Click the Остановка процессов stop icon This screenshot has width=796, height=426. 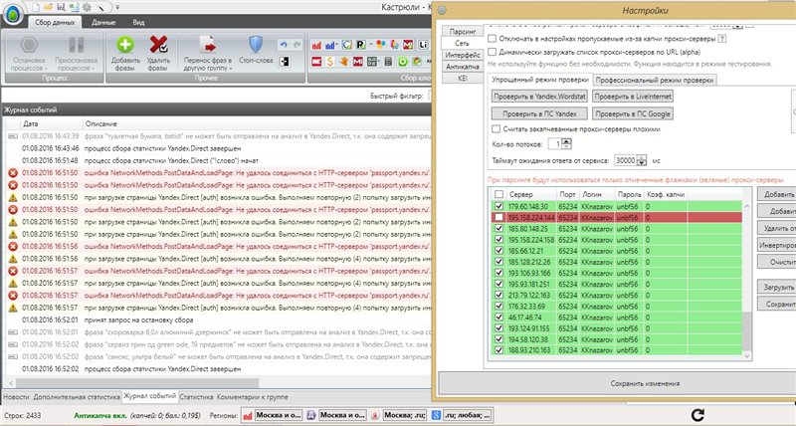[27, 45]
